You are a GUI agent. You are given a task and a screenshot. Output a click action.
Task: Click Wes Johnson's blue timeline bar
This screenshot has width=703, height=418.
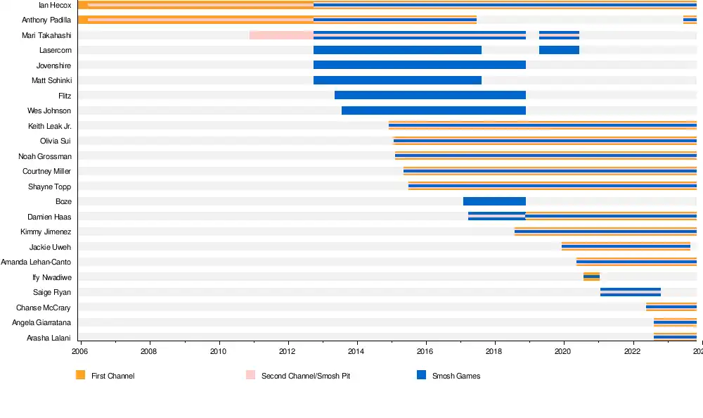pos(433,110)
